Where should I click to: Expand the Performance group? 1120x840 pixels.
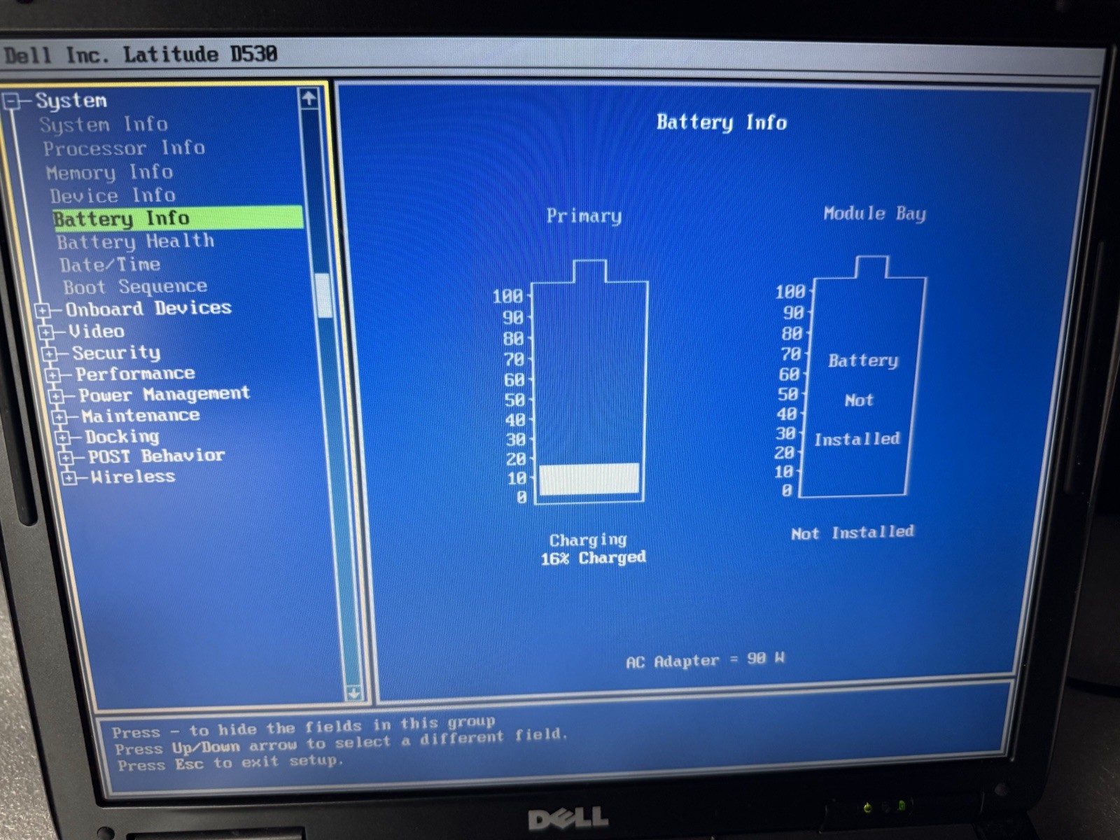click(x=53, y=375)
